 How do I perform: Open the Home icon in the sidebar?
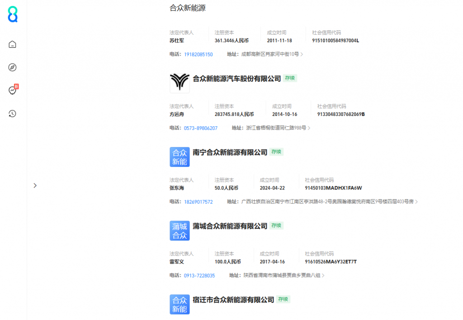pos(13,44)
